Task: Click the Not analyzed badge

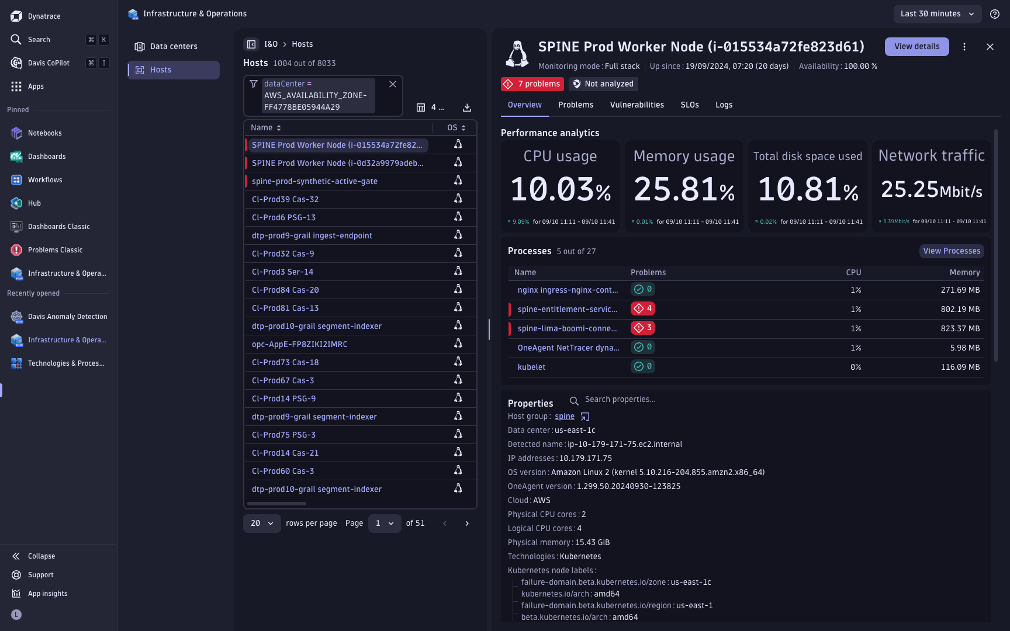Action: click(x=603, y=84)
